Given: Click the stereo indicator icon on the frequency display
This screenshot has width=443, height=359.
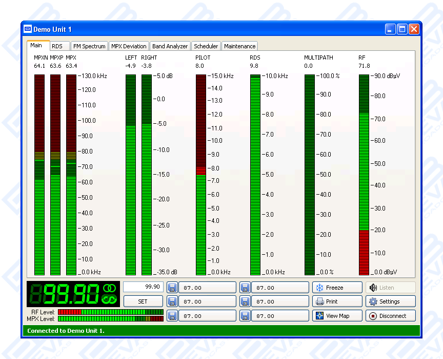Looking at the screenshot, I should tap(109, 289).
